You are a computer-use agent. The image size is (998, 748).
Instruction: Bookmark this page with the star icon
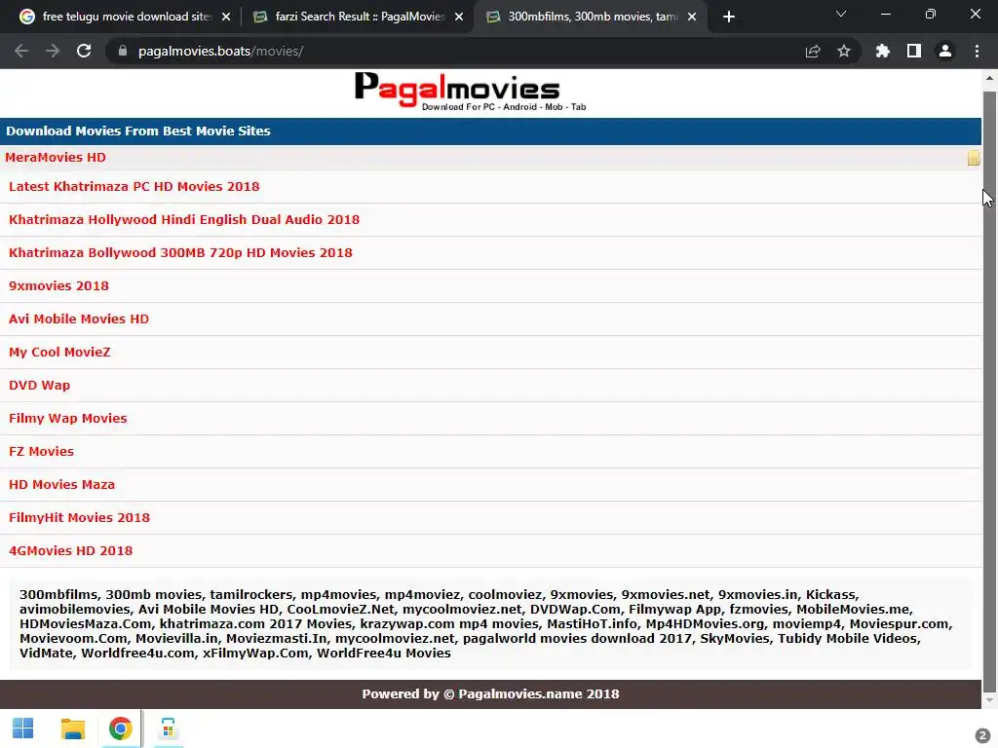point(844,51)
